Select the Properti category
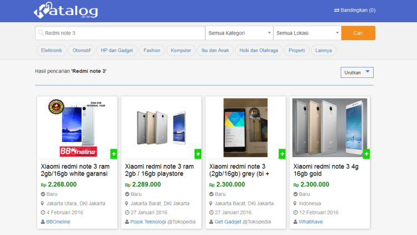Image resolution: width=417 pixels, height=235 pixels. (x=297, y=50)
